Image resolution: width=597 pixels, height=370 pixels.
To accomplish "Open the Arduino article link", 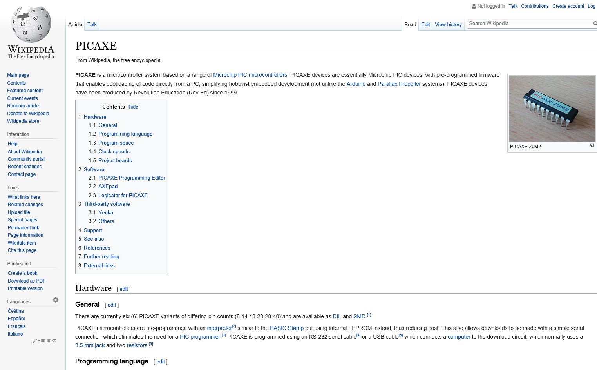I will (356, 84).
